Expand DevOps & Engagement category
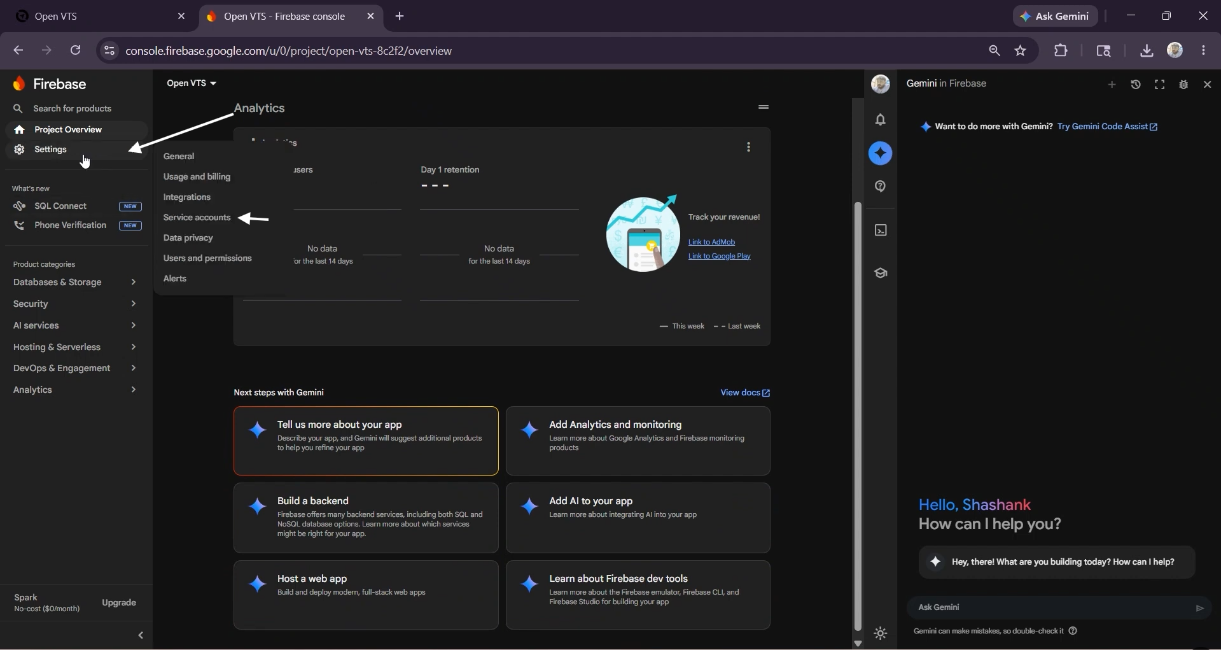This screenshot has height=650, width=1221. pyautogui.click(x=75, y=369)
